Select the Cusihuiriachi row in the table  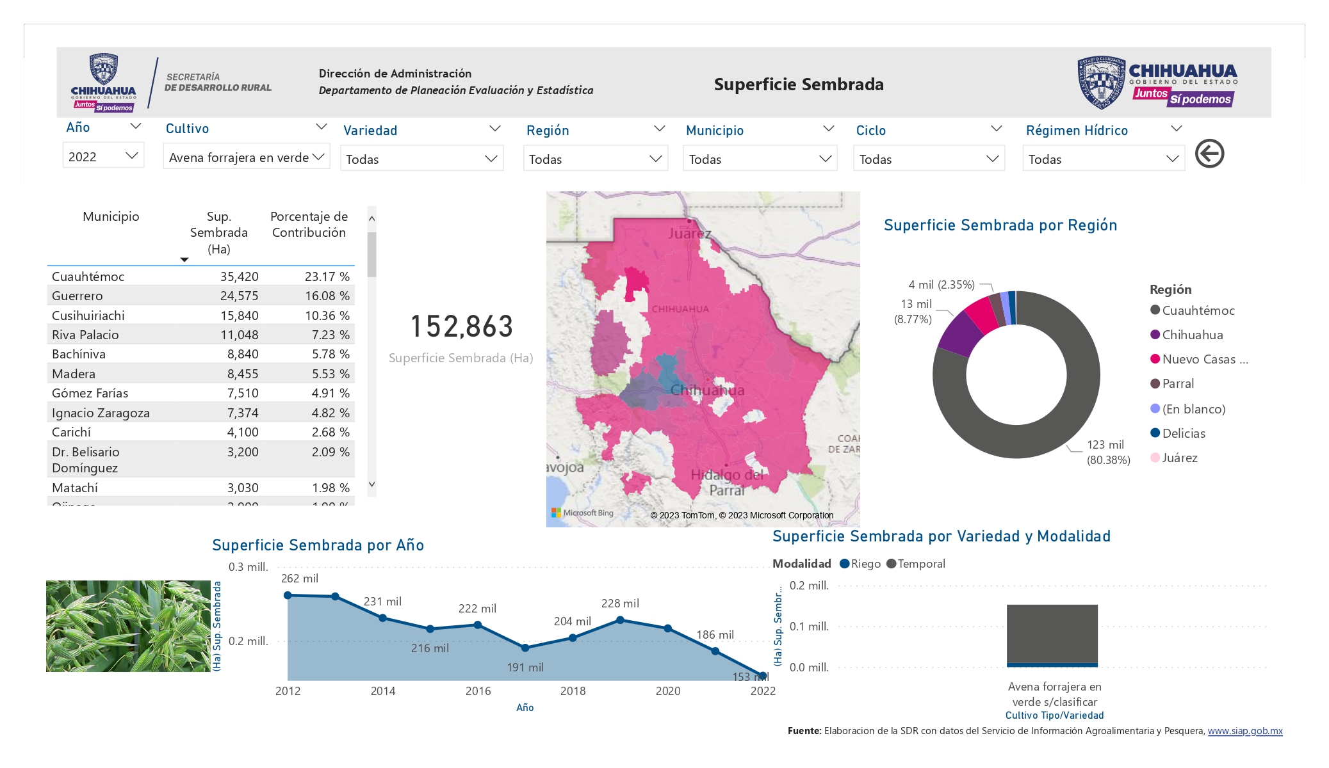coord(201,316)
